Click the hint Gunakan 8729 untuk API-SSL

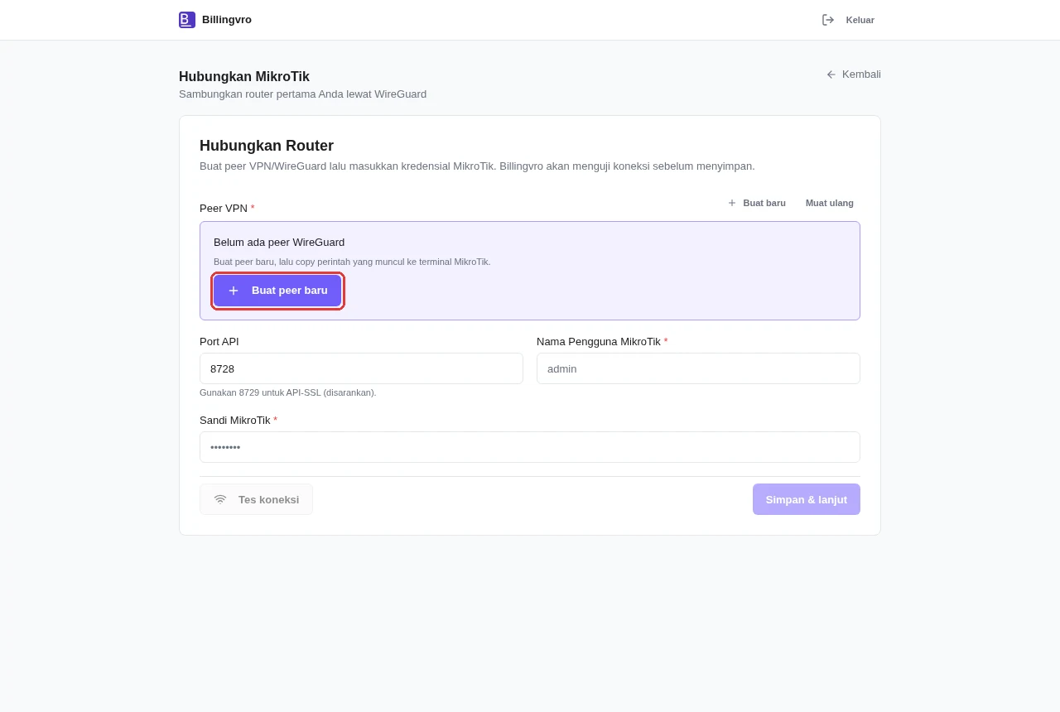coord(288,392)
